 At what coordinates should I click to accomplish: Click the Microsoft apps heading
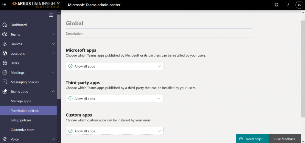click(x=81, y=50)
